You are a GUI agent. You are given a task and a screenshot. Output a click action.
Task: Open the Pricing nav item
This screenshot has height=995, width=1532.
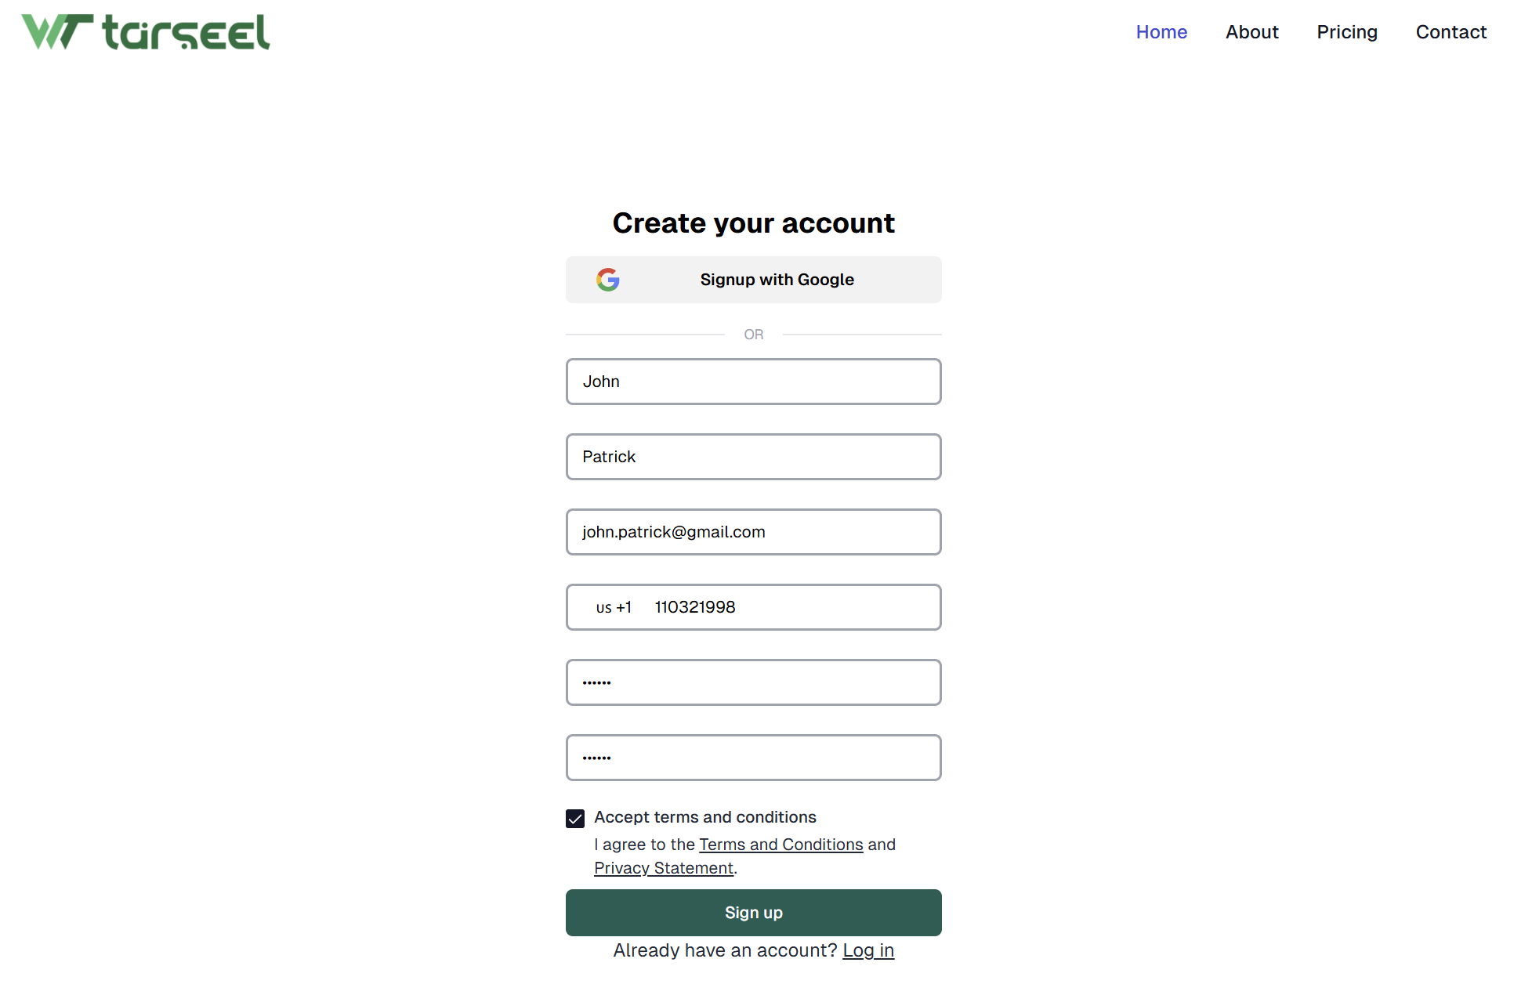tap(1346, 32)
